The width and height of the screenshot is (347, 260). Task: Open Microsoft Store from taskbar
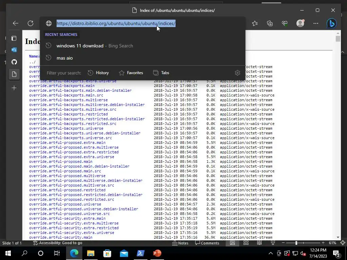[107, 253]
